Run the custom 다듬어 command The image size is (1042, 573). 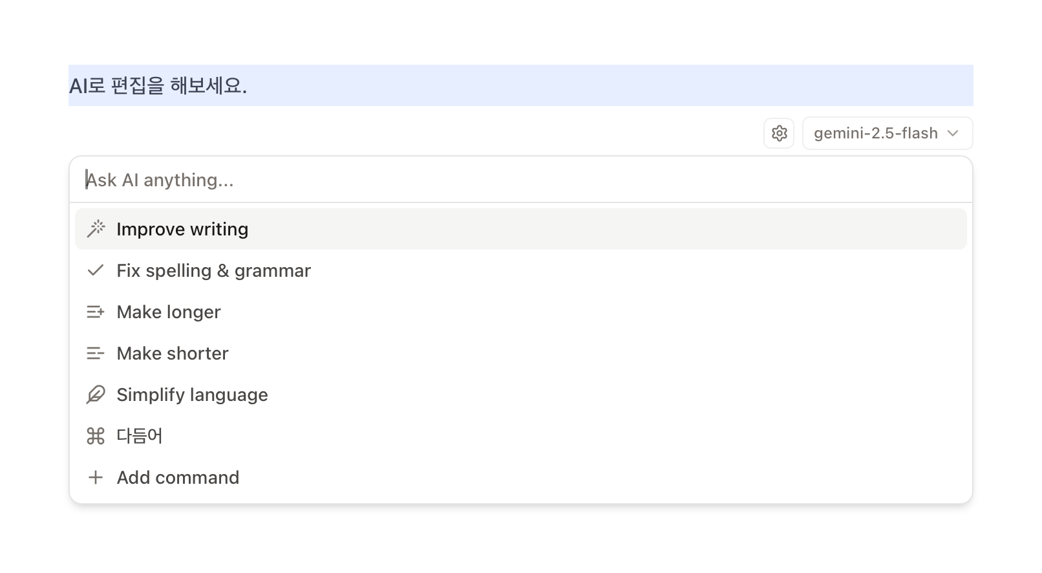pos(521,436)
